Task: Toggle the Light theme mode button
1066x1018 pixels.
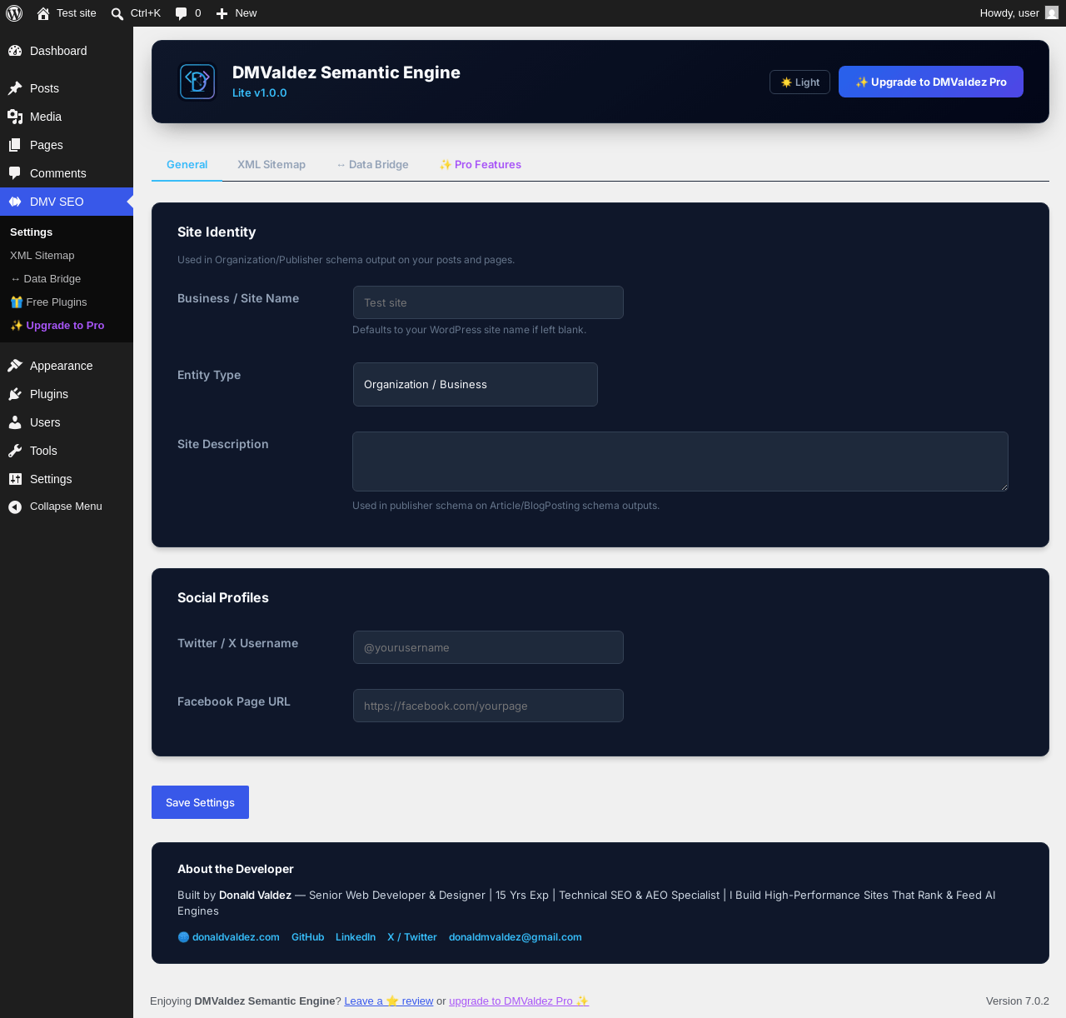Action: pyautogui.click(x=799, y=82)
